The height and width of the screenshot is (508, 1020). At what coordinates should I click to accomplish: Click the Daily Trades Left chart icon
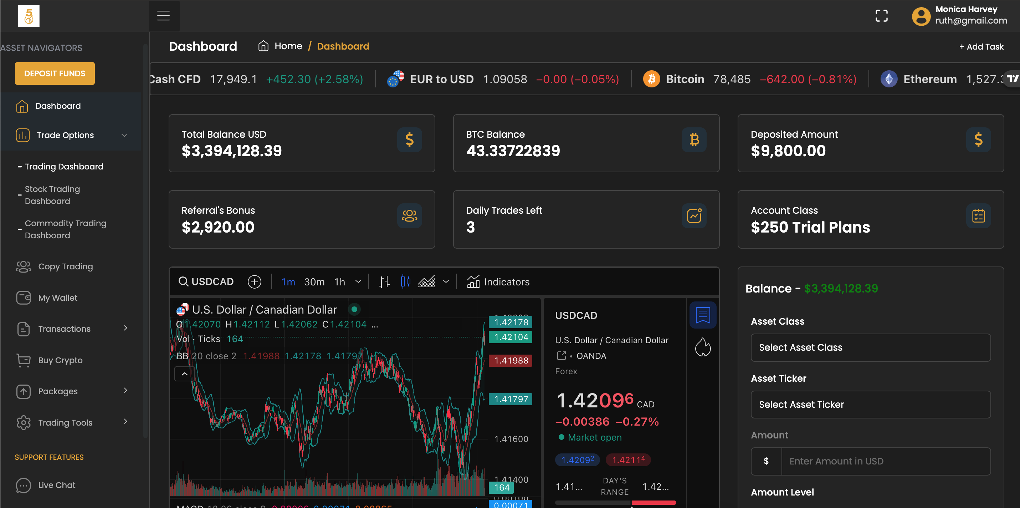694,215
